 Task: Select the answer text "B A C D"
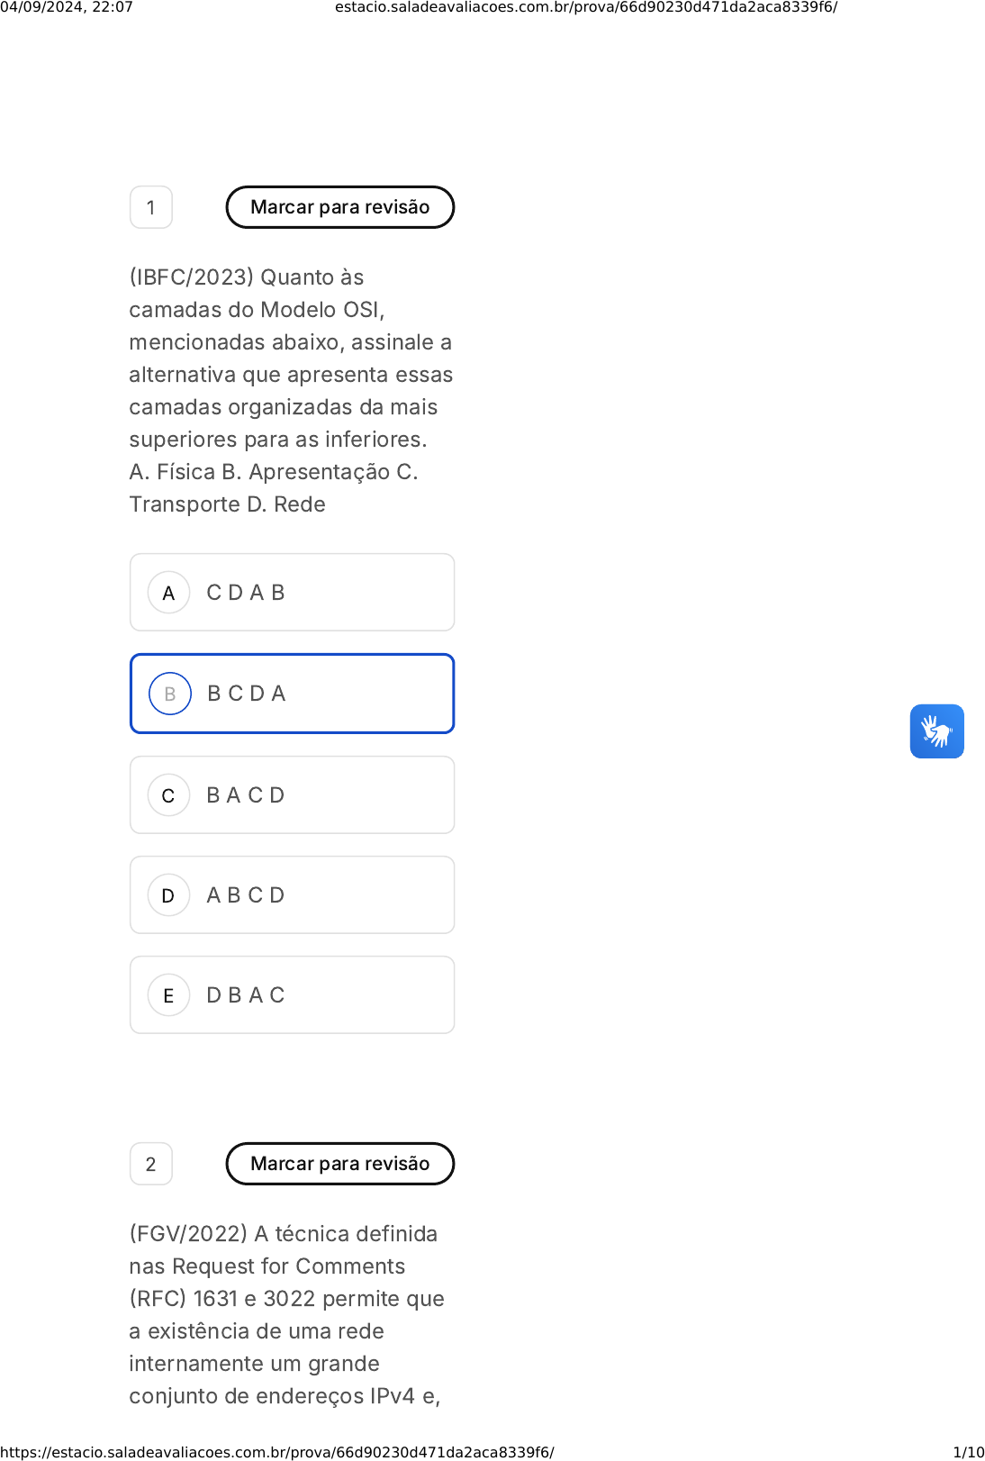click(x=246, y=795)
